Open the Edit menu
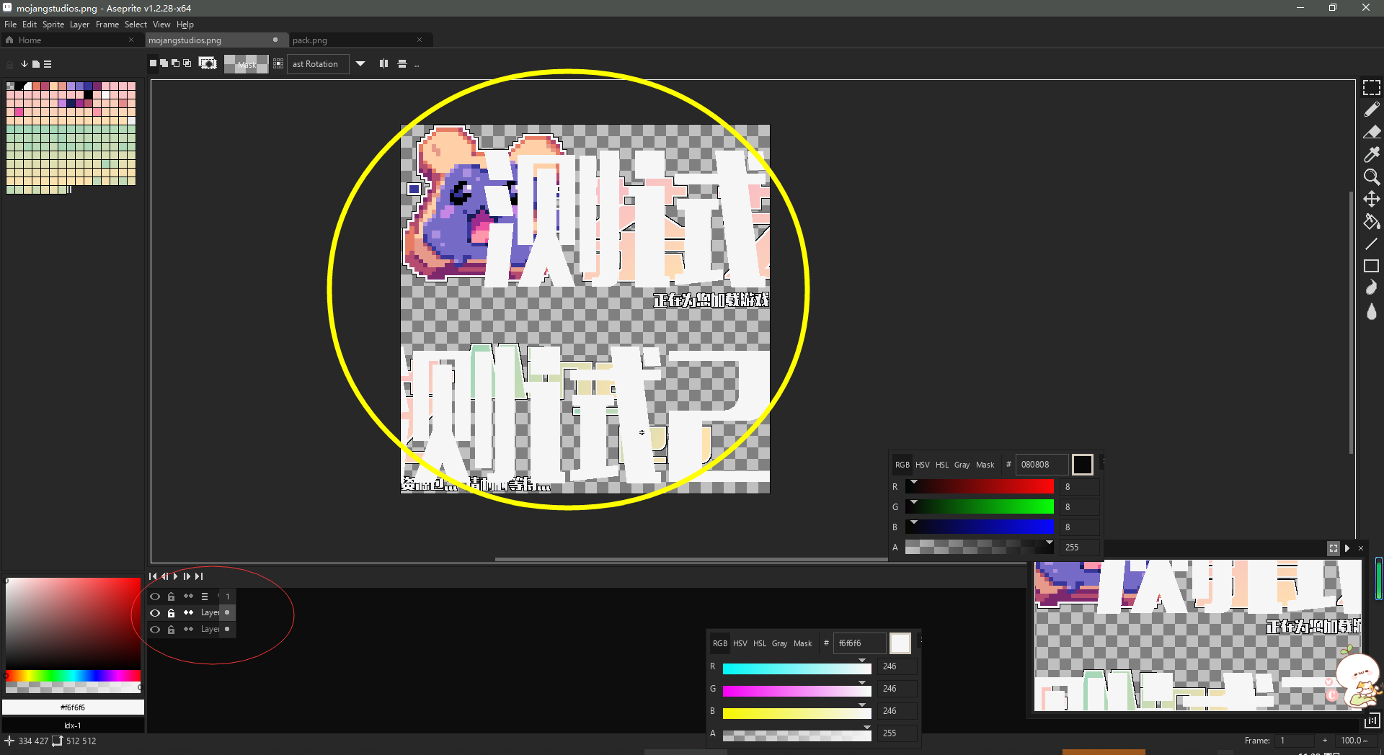The width and height of the screenshot is (1384, 755). point(30,24)
